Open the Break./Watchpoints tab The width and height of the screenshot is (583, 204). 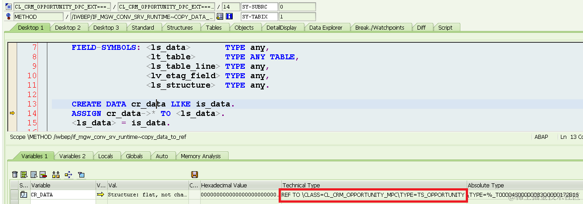380,27
